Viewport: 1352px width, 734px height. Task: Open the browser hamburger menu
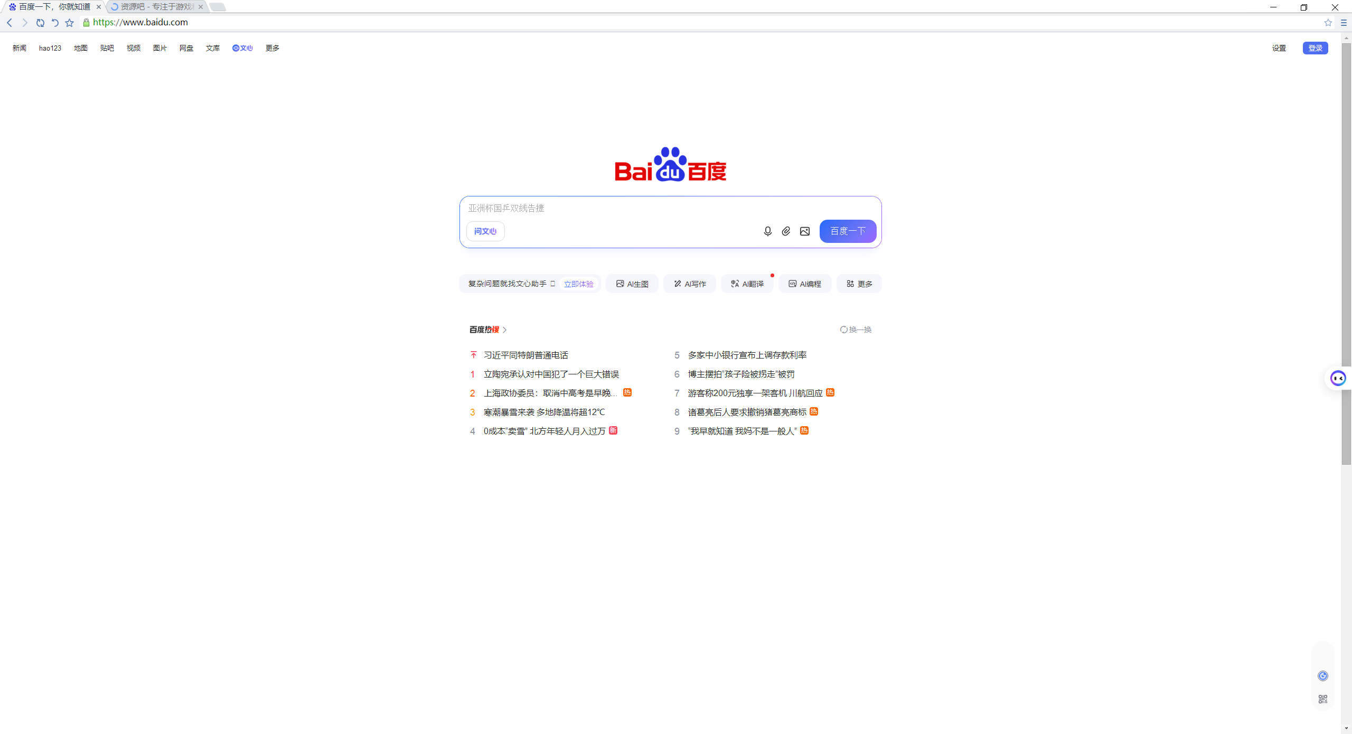pyautogui.click(x=1344, y=23)
